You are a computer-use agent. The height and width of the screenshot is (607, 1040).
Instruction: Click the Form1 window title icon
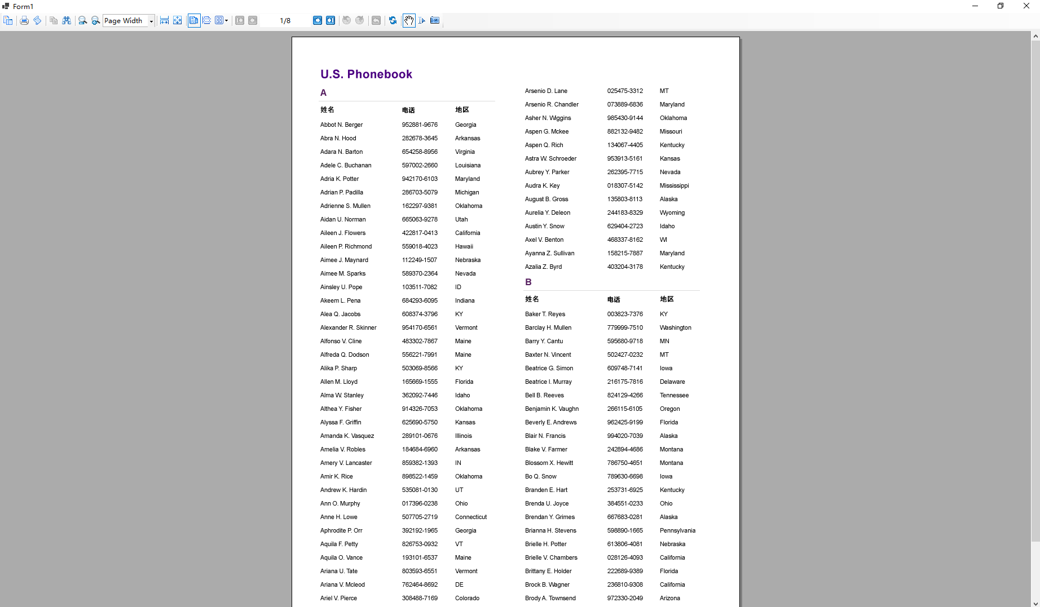click(x=6, y=6)
